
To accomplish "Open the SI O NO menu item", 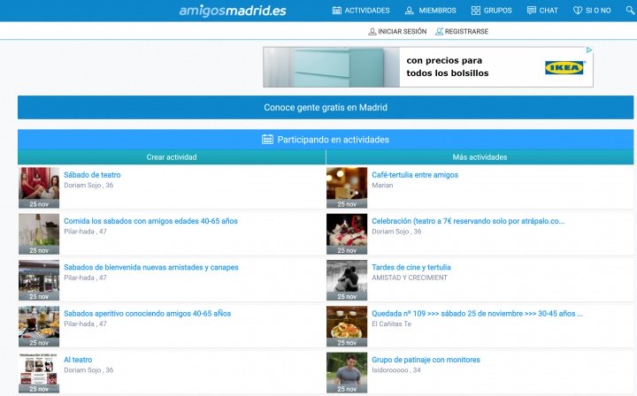I will 598,11.
